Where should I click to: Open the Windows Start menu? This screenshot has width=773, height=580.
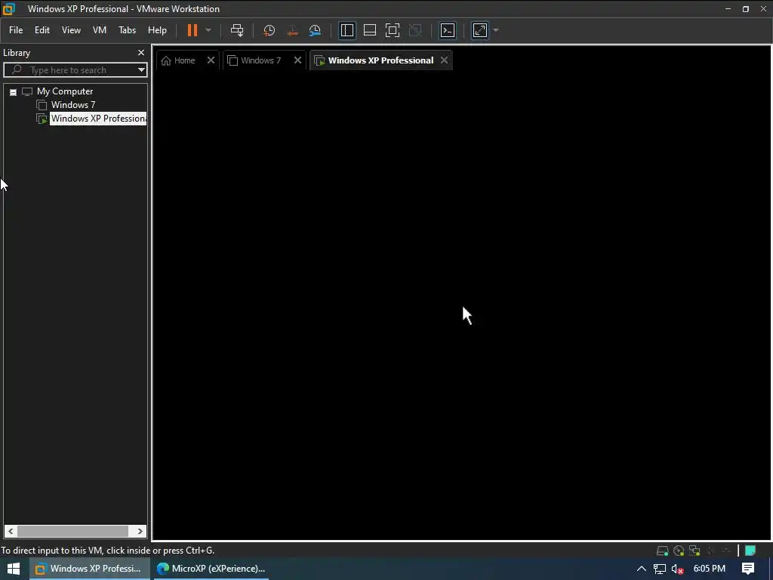pyautogui.click(x=14, y=569)
